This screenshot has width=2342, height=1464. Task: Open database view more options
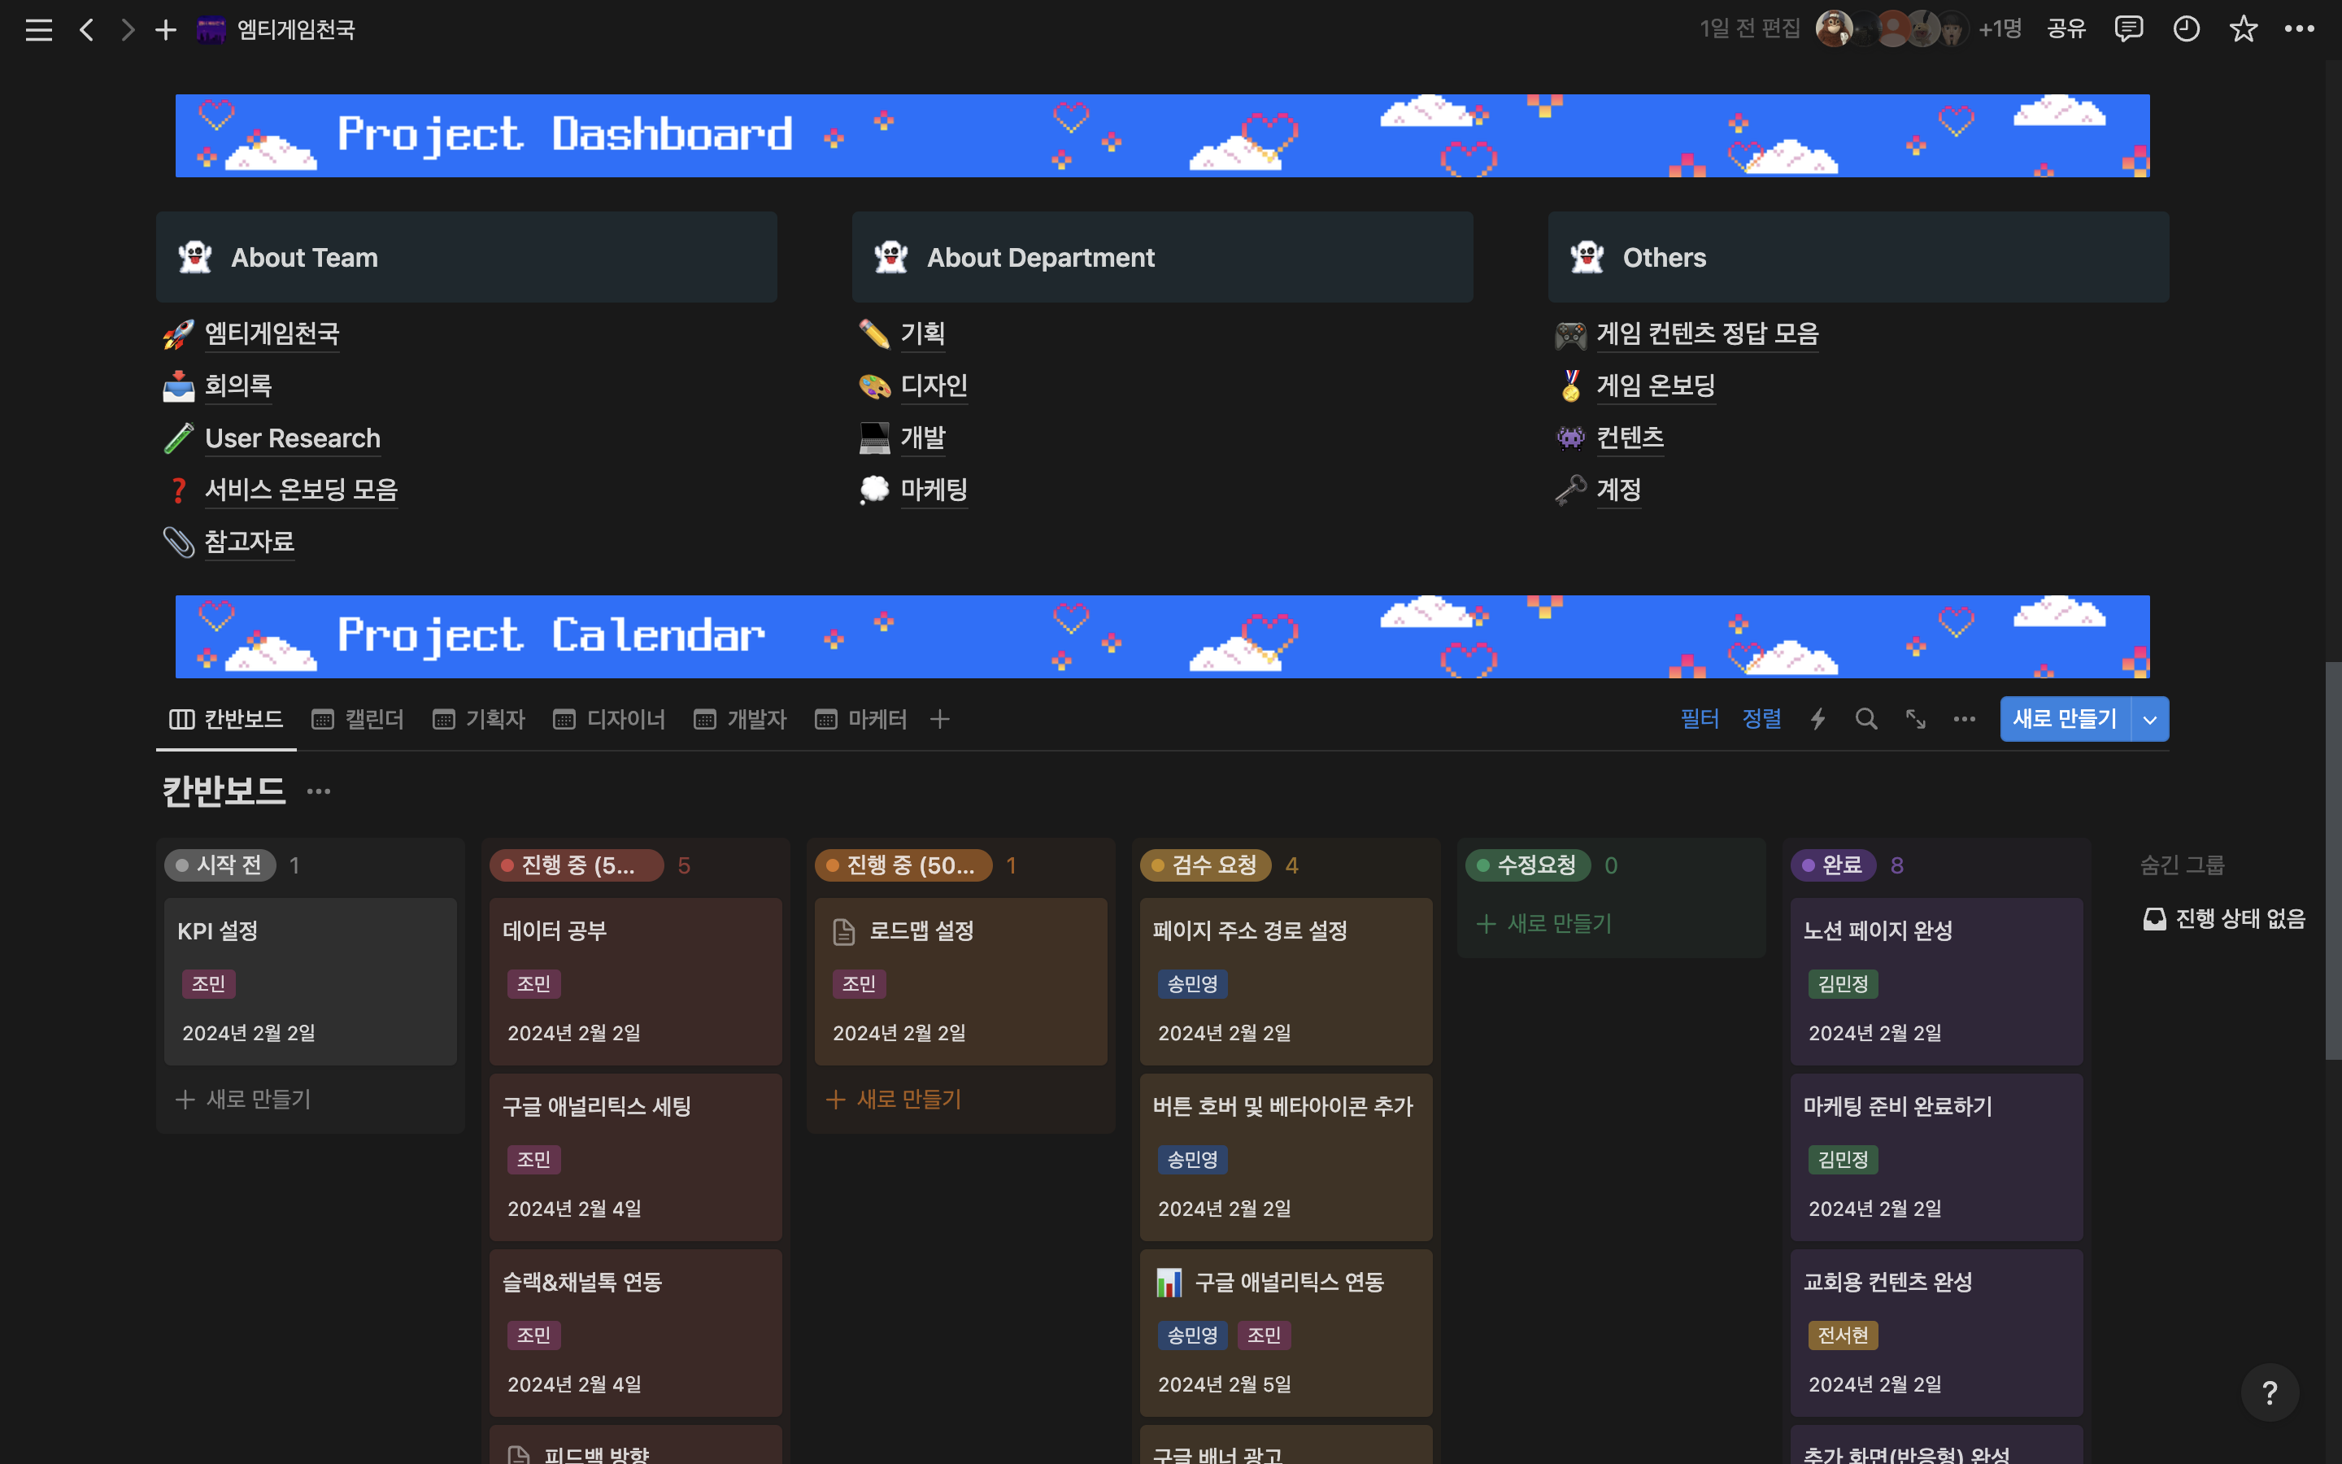[x=1965, y=720]
